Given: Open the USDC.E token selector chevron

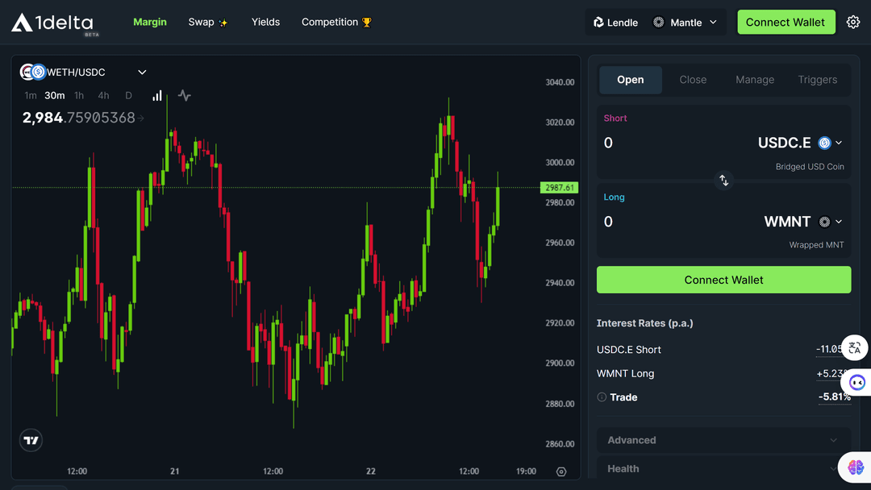Looking at the screenshot, I should tap(839, 143).
